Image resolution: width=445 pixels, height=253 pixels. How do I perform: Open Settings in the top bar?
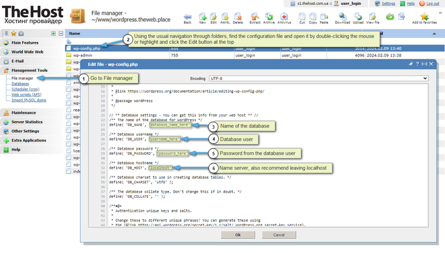388,4
